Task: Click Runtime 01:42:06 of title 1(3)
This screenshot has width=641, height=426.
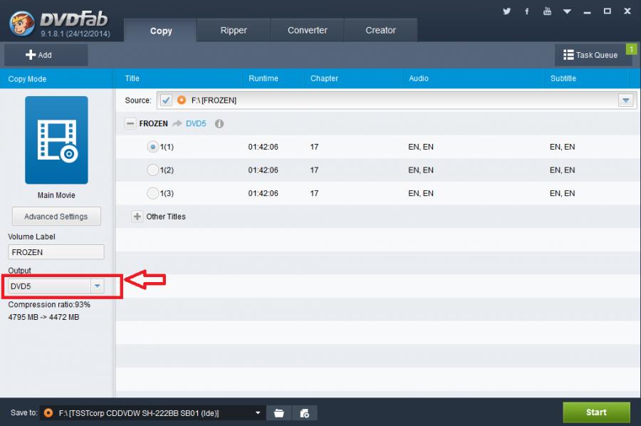Action: click(x=263, y=193)
